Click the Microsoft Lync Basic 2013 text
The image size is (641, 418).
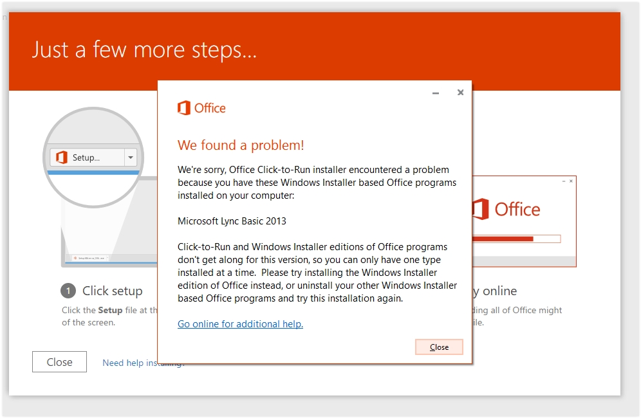point(232,221)
